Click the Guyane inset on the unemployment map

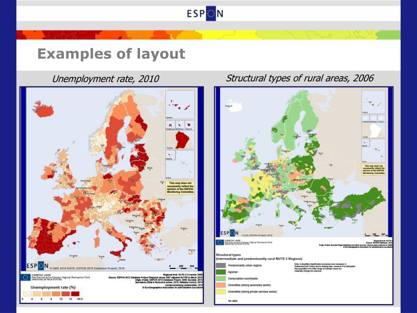point(180,140)
